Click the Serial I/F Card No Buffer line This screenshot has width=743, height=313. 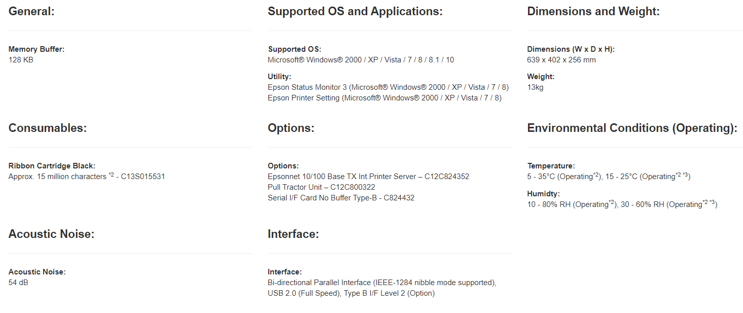tap(341, 198)
